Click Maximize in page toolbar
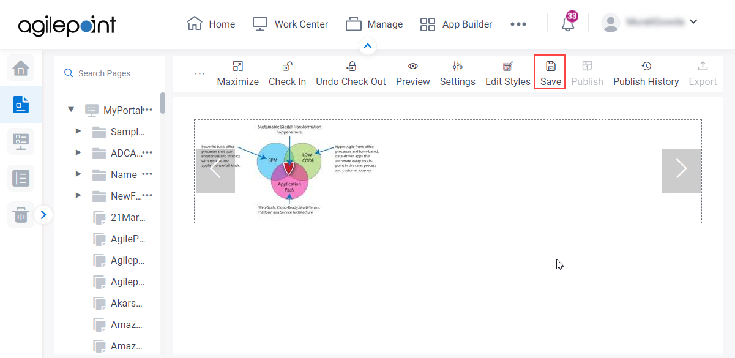The image size is (735, 358). click(x=238, y=74)
